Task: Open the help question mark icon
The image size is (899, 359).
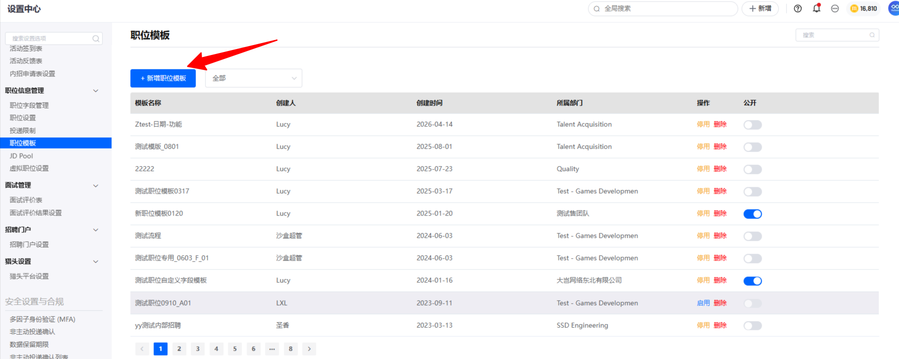Action: tap(797, 8)
